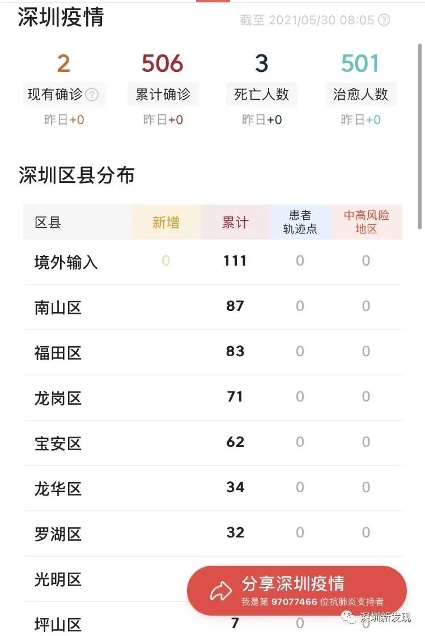
Task: Select the 新增 column header
Action: point(166,223)
